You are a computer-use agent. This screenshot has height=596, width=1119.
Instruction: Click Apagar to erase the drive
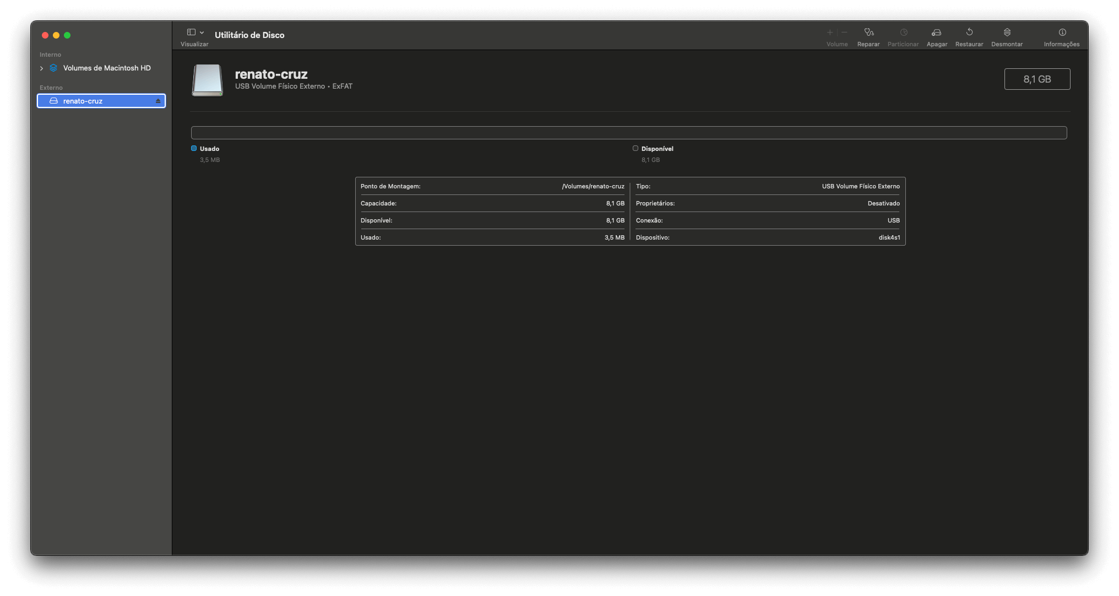[x=937, y=37]
